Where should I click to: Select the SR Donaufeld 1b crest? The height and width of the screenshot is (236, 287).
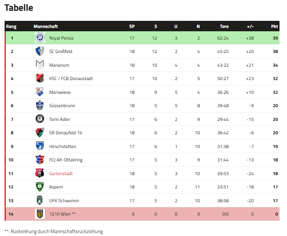click(x=40, y=133)
